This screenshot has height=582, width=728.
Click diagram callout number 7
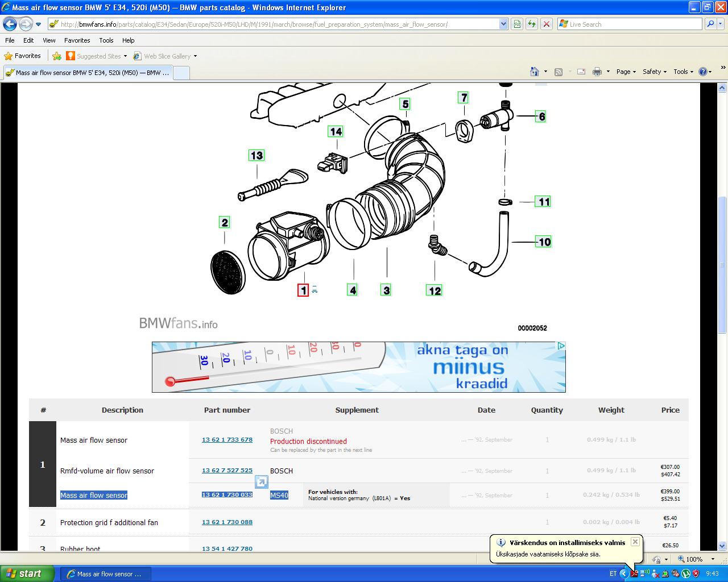464,98
